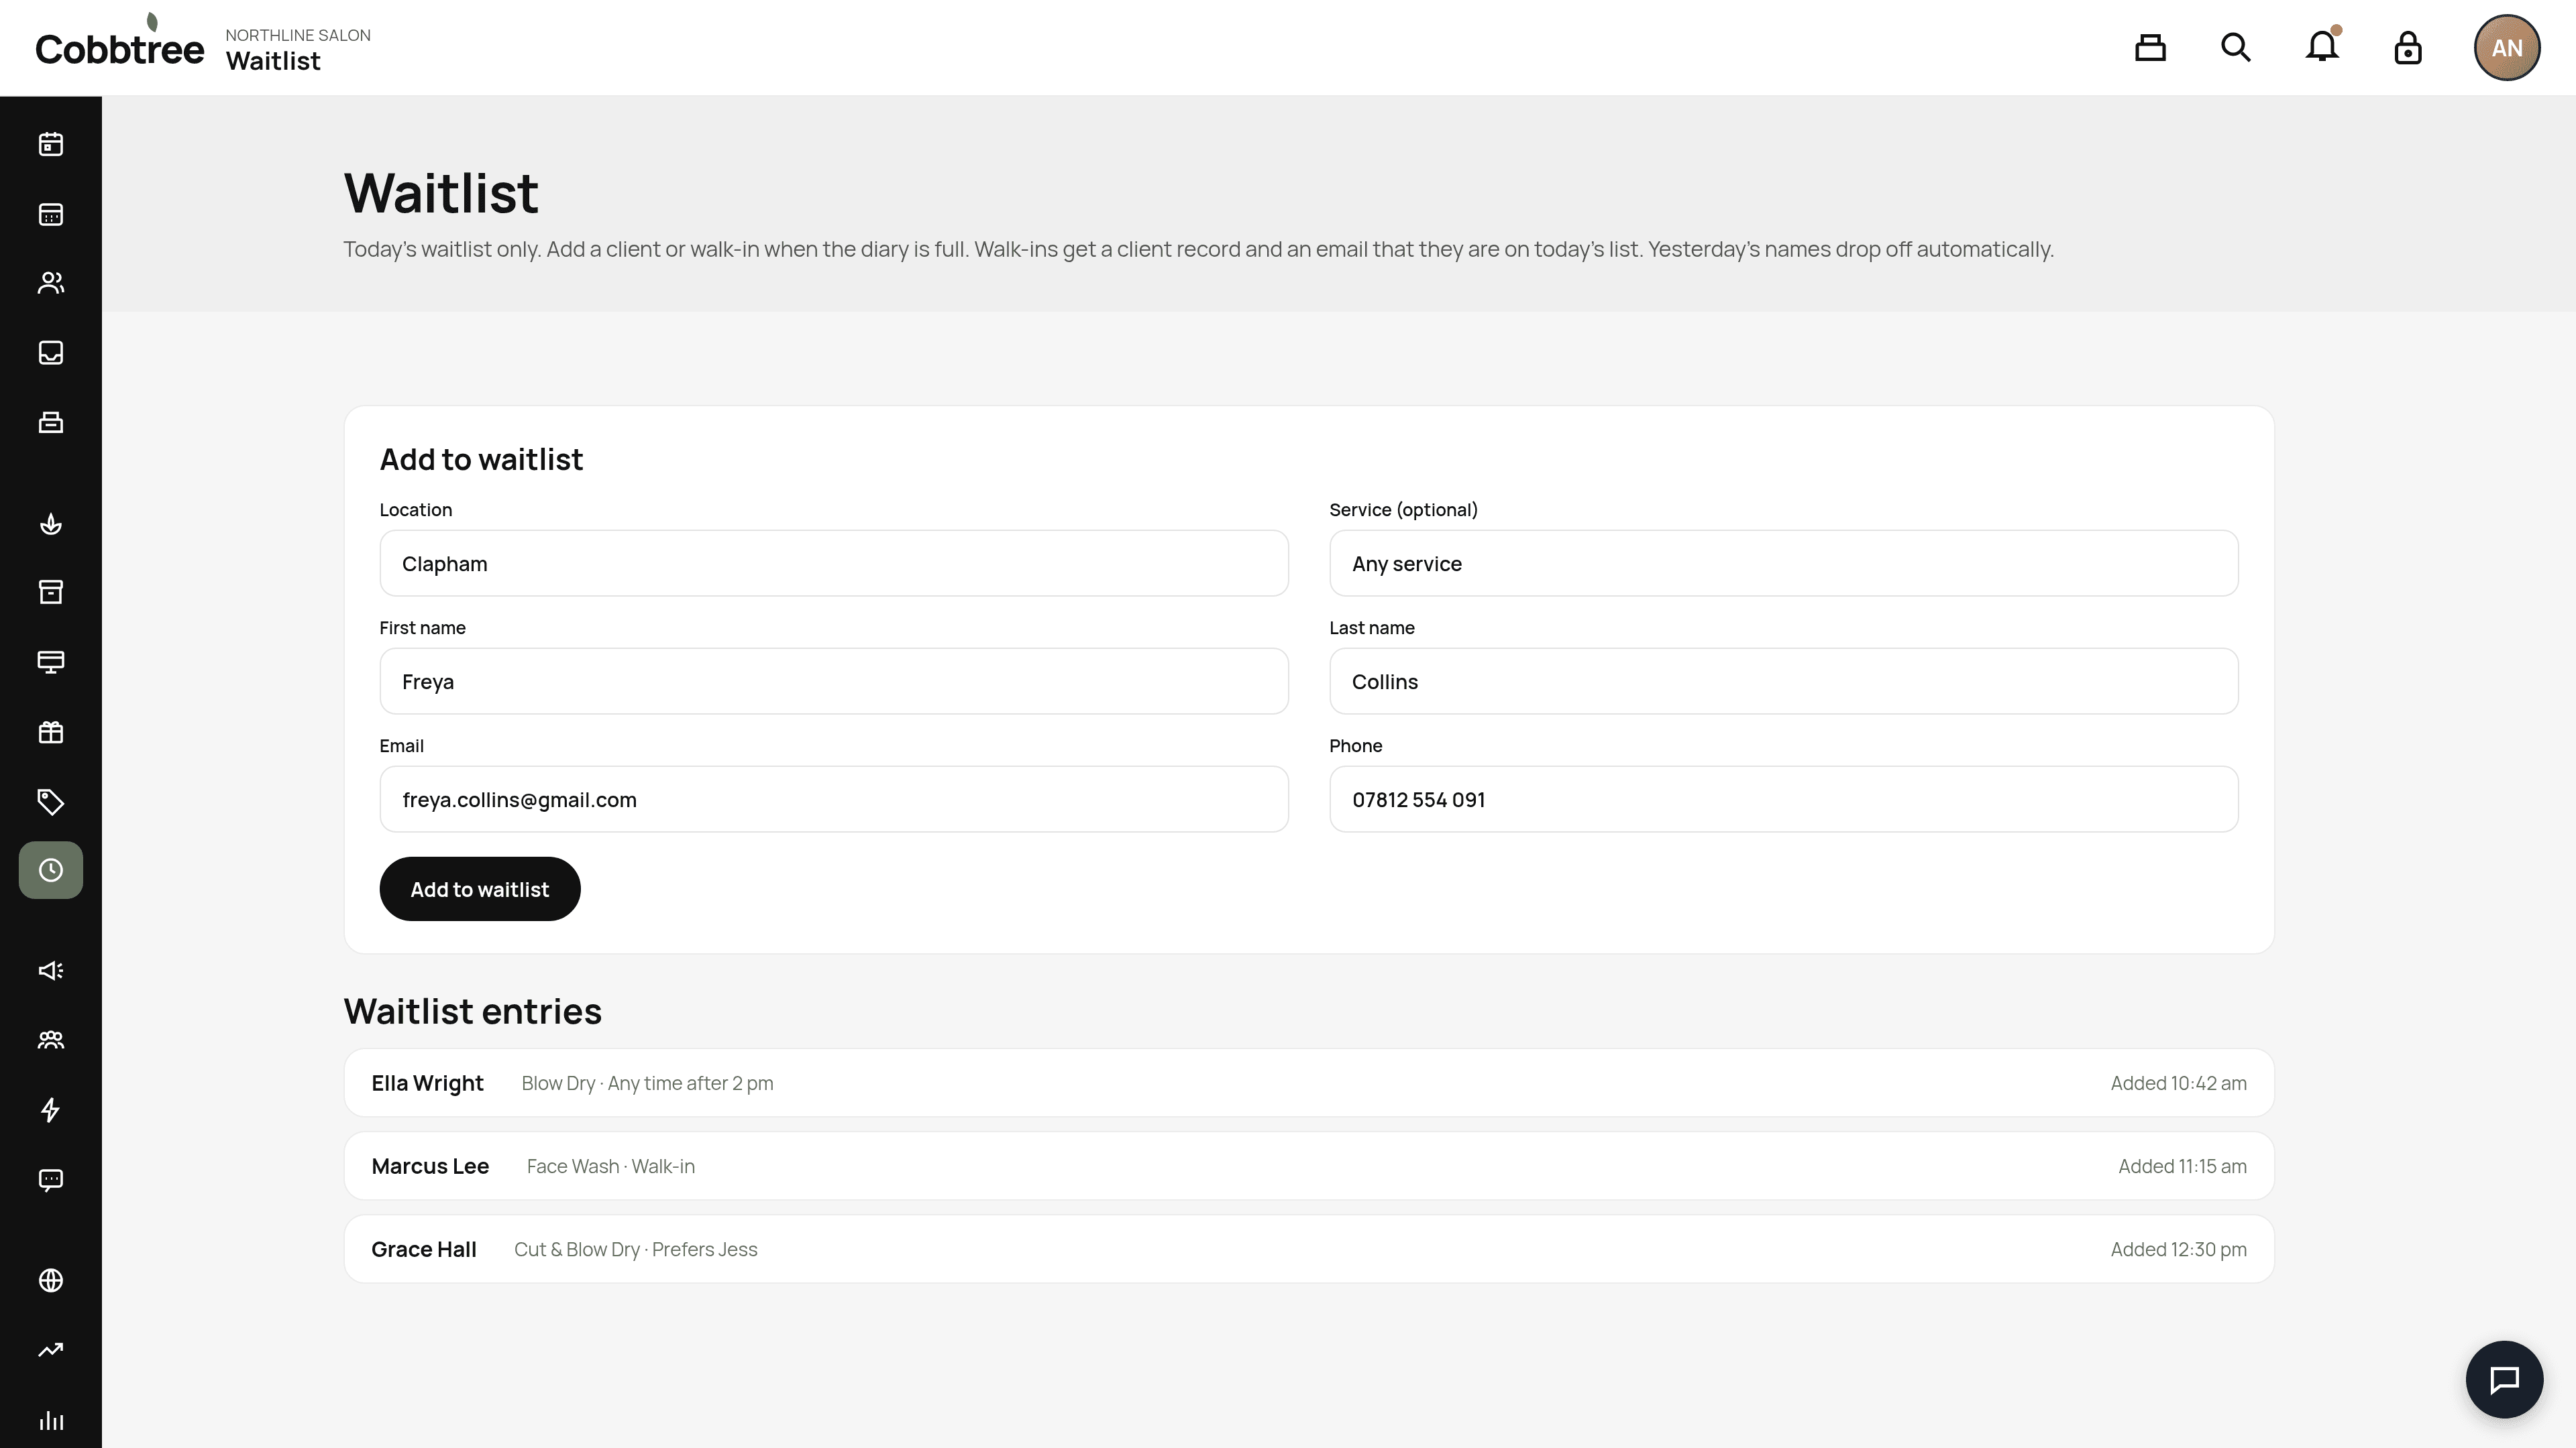Viewport: 2576px width, 1448px height.
Task: Open the gift card icon in sidebar
Action: [51, 733]
